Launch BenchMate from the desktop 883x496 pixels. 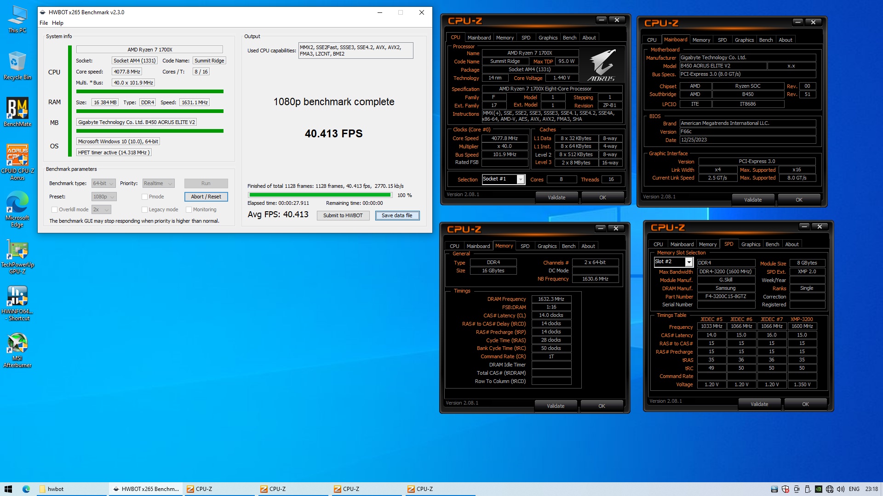tap(17, 112)
